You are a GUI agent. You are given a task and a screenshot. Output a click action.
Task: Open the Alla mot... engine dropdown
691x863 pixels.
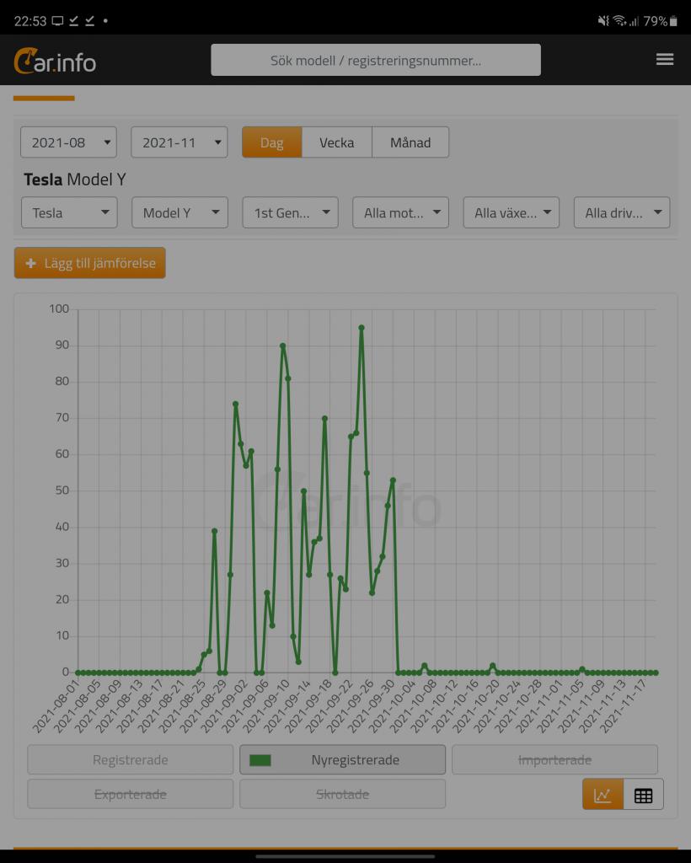pos(400,212)
